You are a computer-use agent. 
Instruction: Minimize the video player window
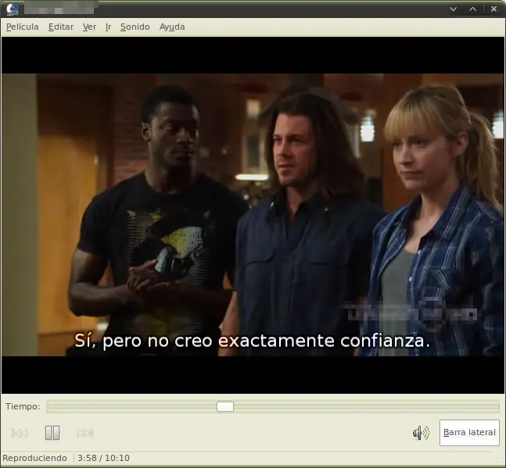pos(453,9)
